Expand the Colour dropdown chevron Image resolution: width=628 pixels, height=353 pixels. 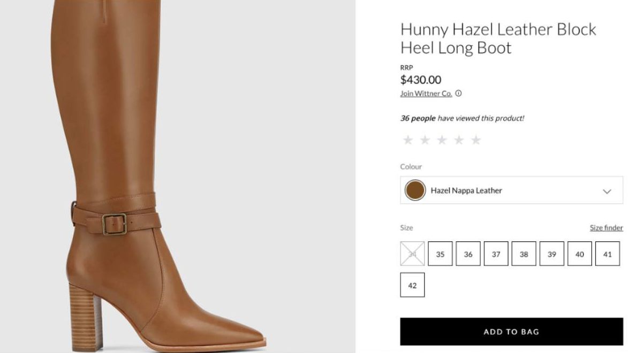[607, 191]
